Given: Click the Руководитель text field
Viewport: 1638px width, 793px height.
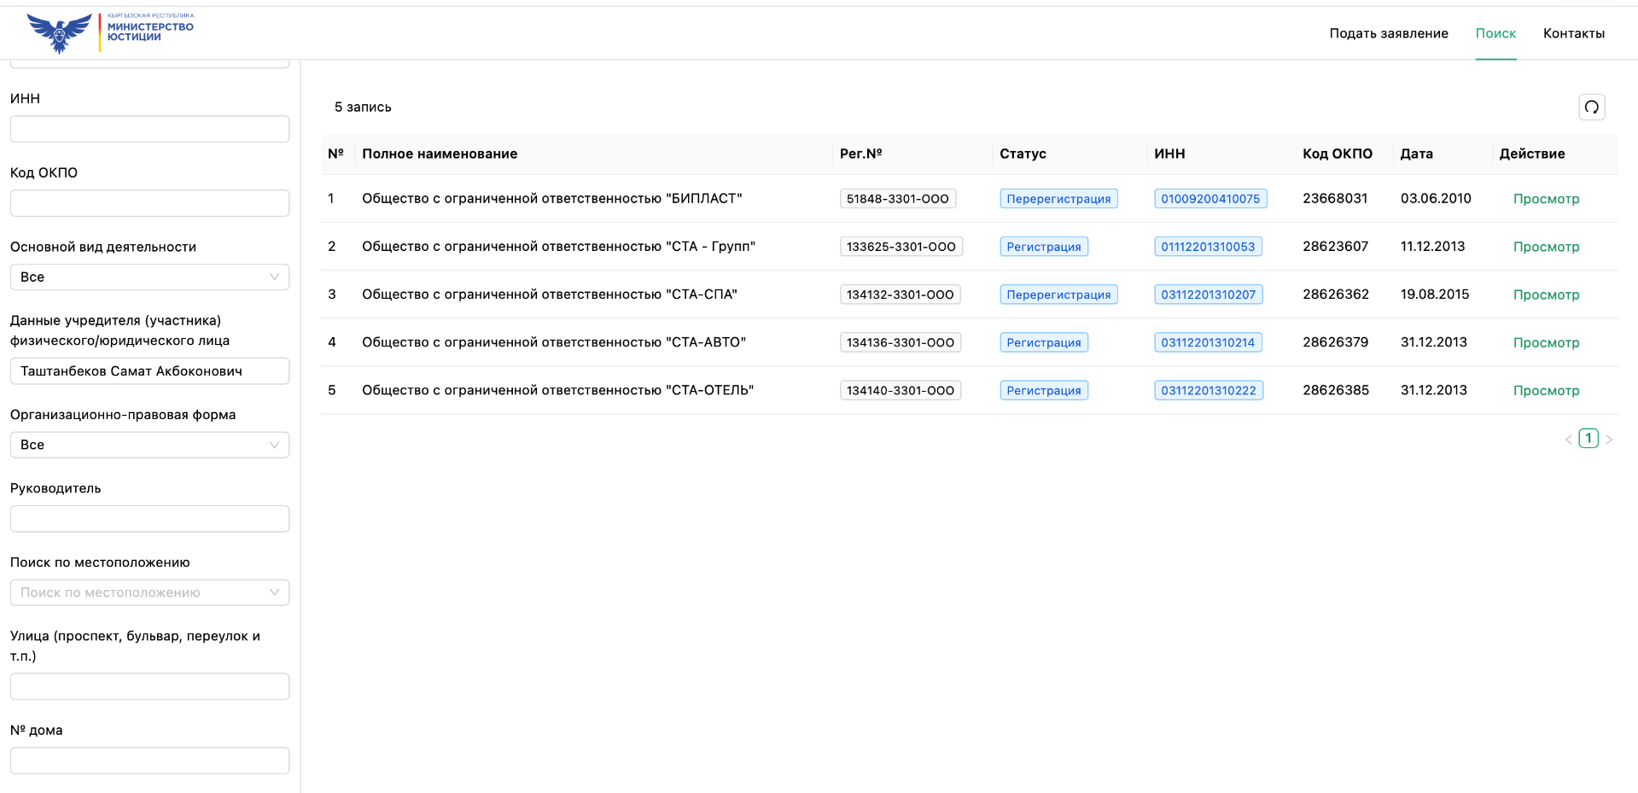Looking at the screenshot, I should coord(149,519).
